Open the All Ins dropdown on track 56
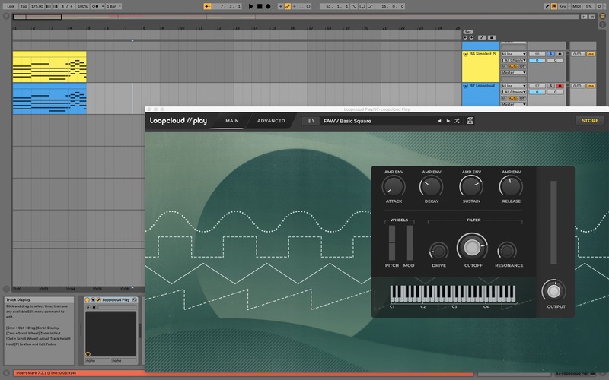This screenshot has width=609, height=380. click(514, 55)
